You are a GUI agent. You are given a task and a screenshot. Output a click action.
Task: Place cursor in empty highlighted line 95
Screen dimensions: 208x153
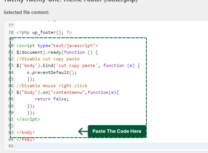(x=112, y=146)
